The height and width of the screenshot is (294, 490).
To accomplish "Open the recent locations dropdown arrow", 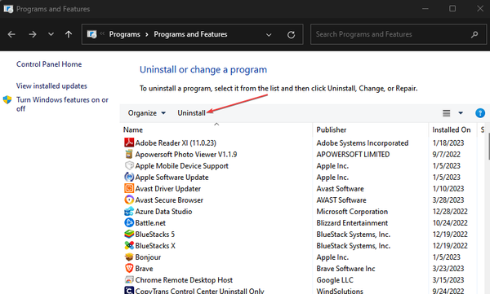I will pos(51,34).
